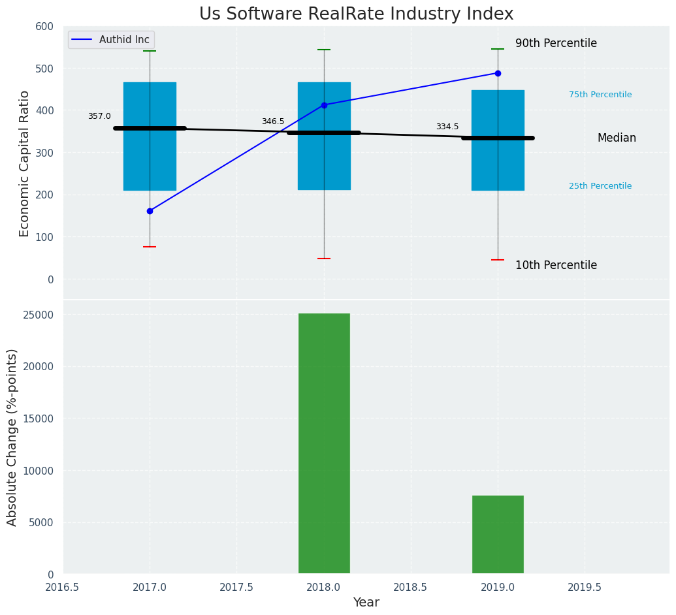
Task: Click the 357.0 median value label
Action: (x=99, y=116)
